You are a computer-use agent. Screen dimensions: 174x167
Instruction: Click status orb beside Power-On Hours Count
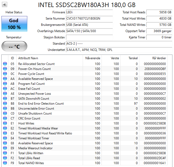coord(5,69)
